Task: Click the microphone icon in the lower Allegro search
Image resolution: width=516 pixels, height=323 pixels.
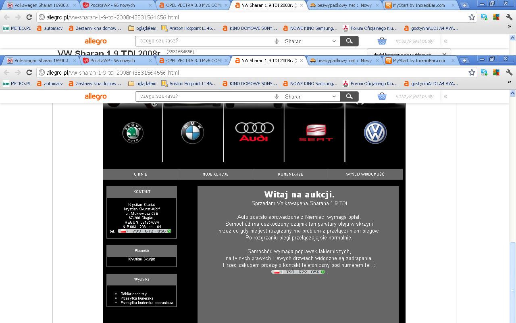Action: 277,96
